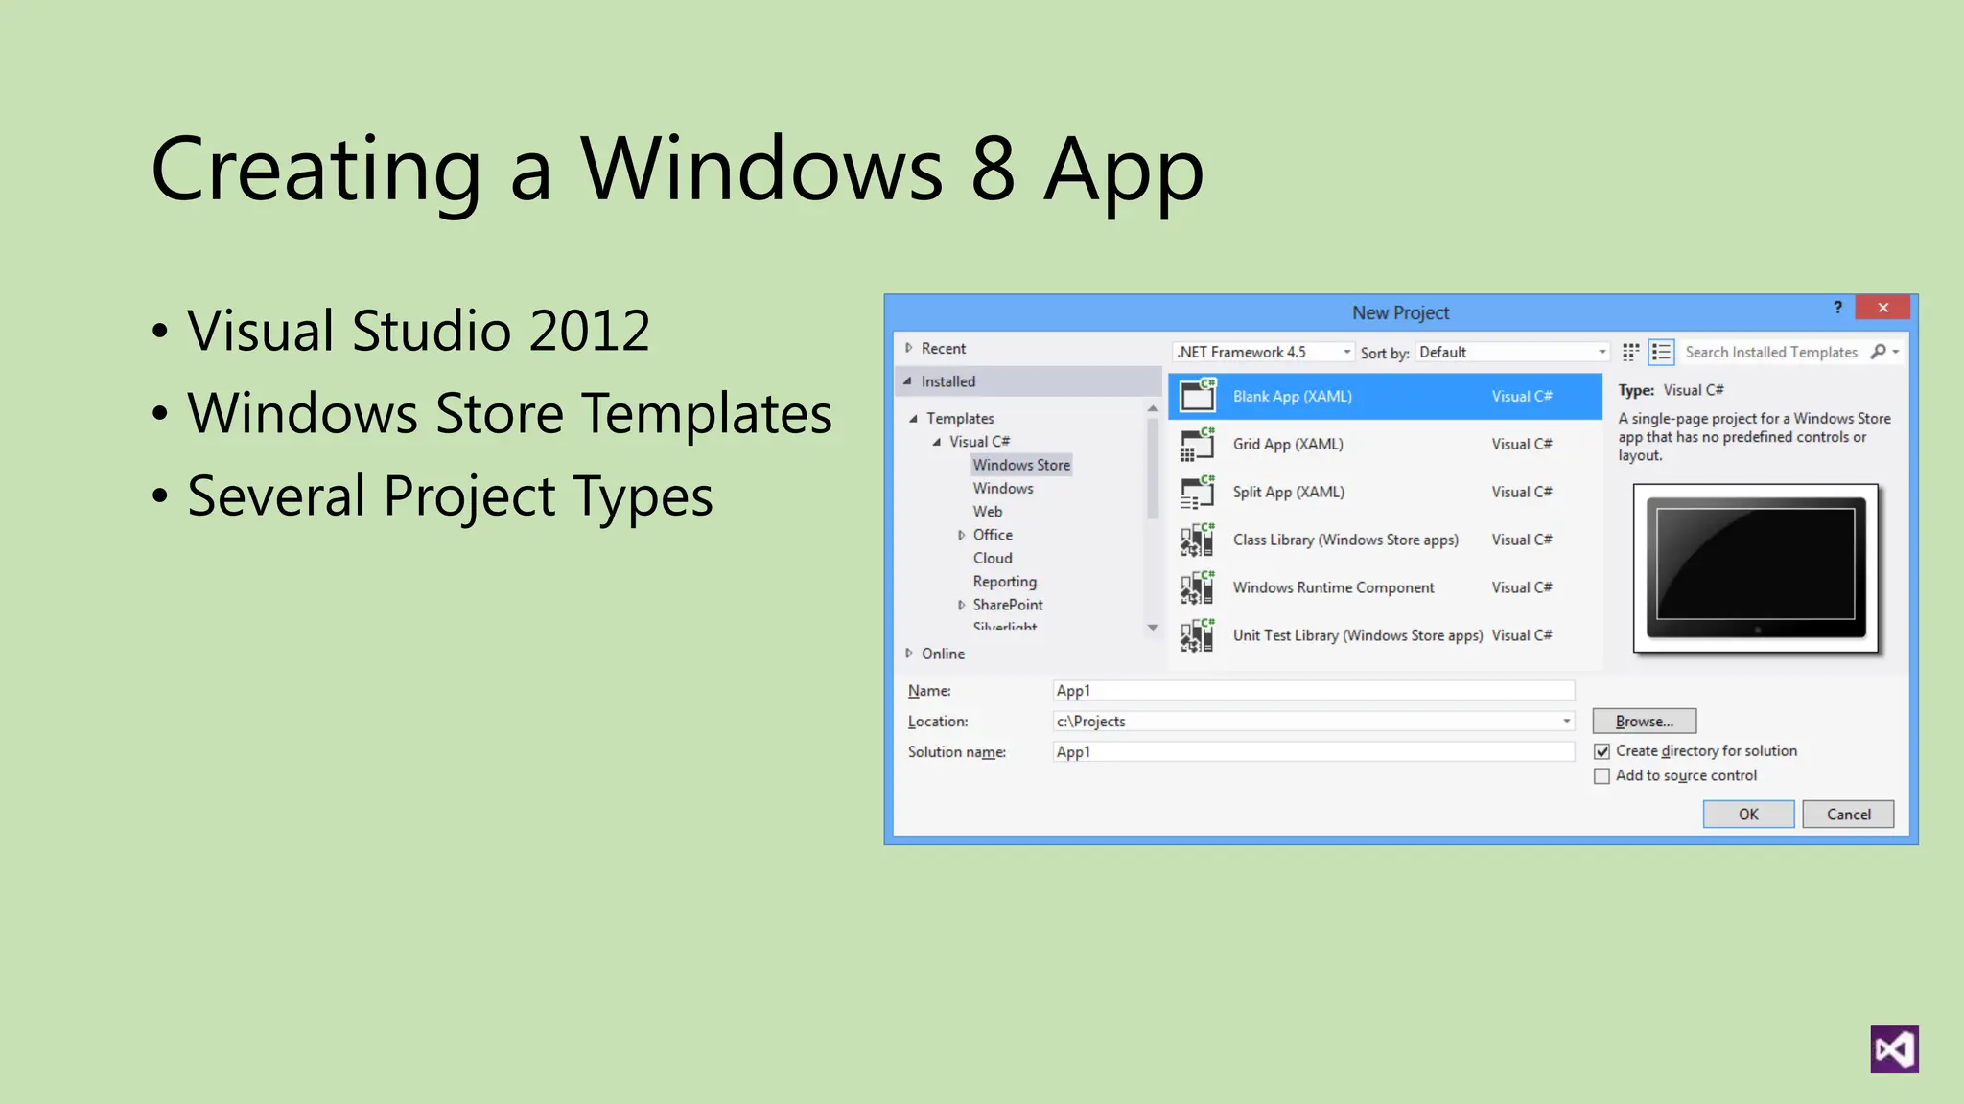Click the Solution name input field
Screen dimensions: 1964x1104
pos(1313,751)
